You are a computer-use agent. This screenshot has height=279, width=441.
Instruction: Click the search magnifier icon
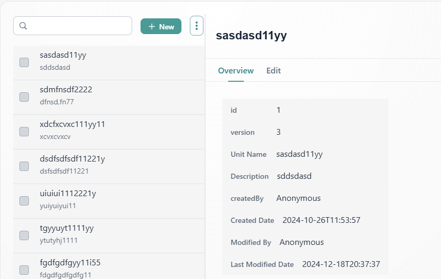23,26
